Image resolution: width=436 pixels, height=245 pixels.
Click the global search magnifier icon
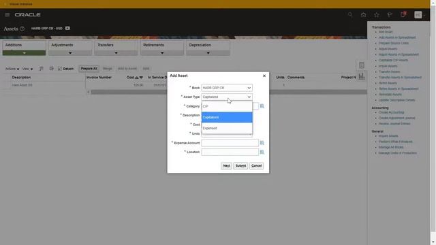pos(350,15)
